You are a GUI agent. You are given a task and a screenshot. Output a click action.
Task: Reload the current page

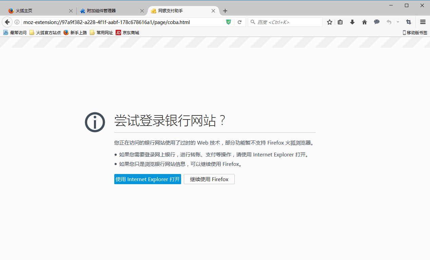pos(239,22)
